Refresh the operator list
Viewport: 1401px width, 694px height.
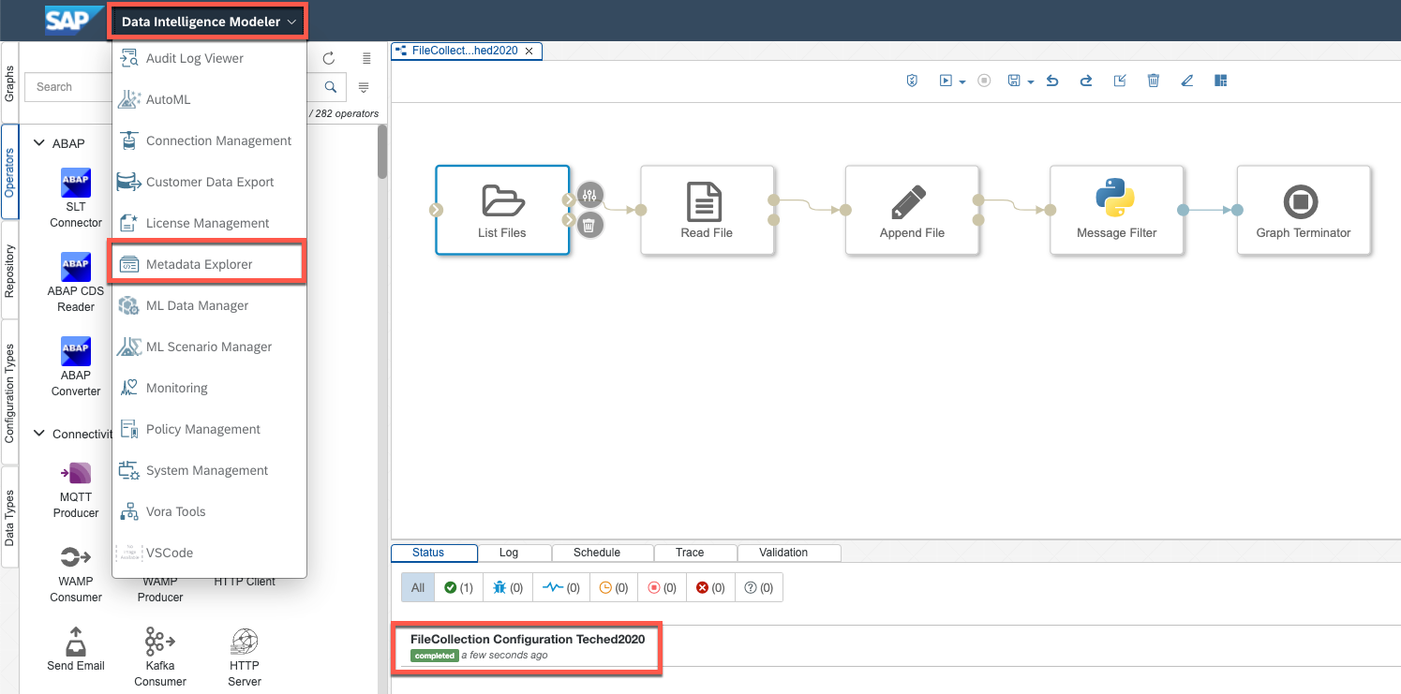click(x=329, y=58)
